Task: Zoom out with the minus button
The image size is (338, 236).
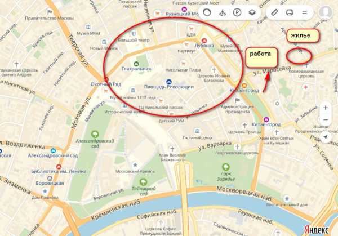Action: point(326,120)
